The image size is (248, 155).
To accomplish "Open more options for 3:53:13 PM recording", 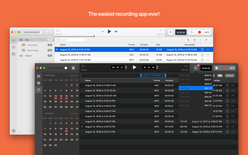I will tap(208, 50).
